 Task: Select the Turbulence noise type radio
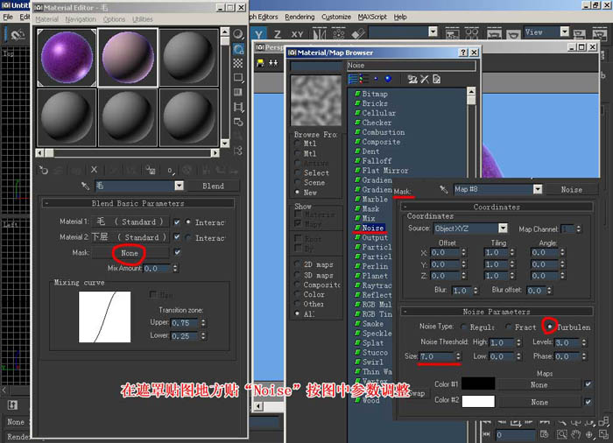550,327
